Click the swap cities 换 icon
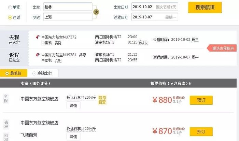 [x=96, y=12]
